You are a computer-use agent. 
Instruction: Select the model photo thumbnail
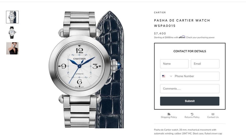(x=12, y=48)
